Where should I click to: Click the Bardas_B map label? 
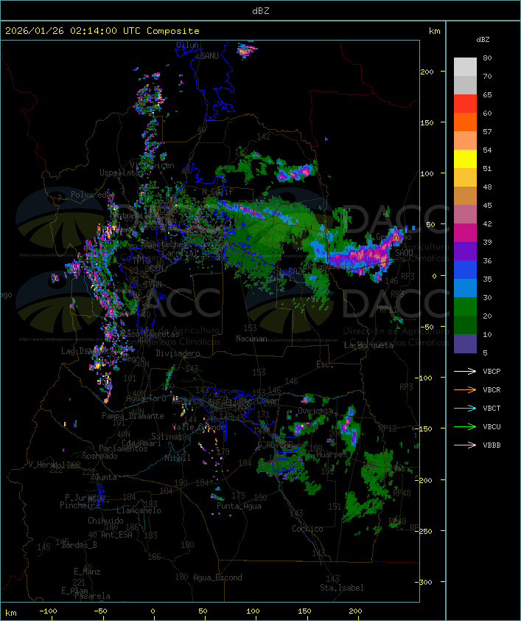[x=79, y=545]
